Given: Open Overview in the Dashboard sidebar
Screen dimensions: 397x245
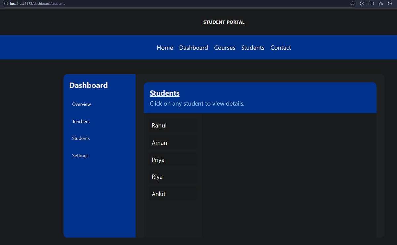Looking at the screenshot, I should point(81,104).
